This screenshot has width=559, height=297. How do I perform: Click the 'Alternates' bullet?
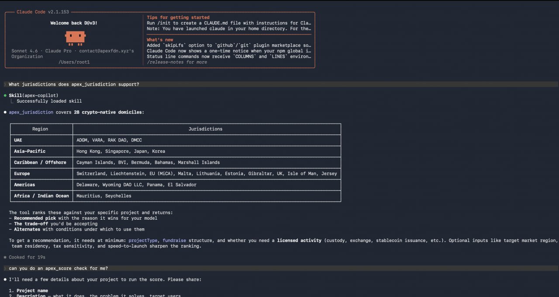pyautogui.click(x=76, y=229)
